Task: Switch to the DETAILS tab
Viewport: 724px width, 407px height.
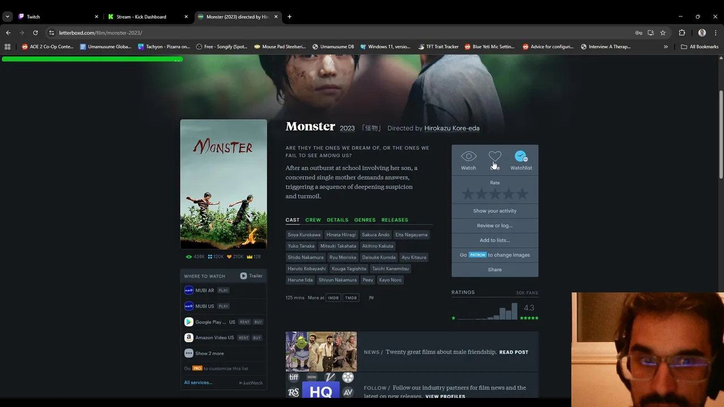Action: tap(337, 220)
